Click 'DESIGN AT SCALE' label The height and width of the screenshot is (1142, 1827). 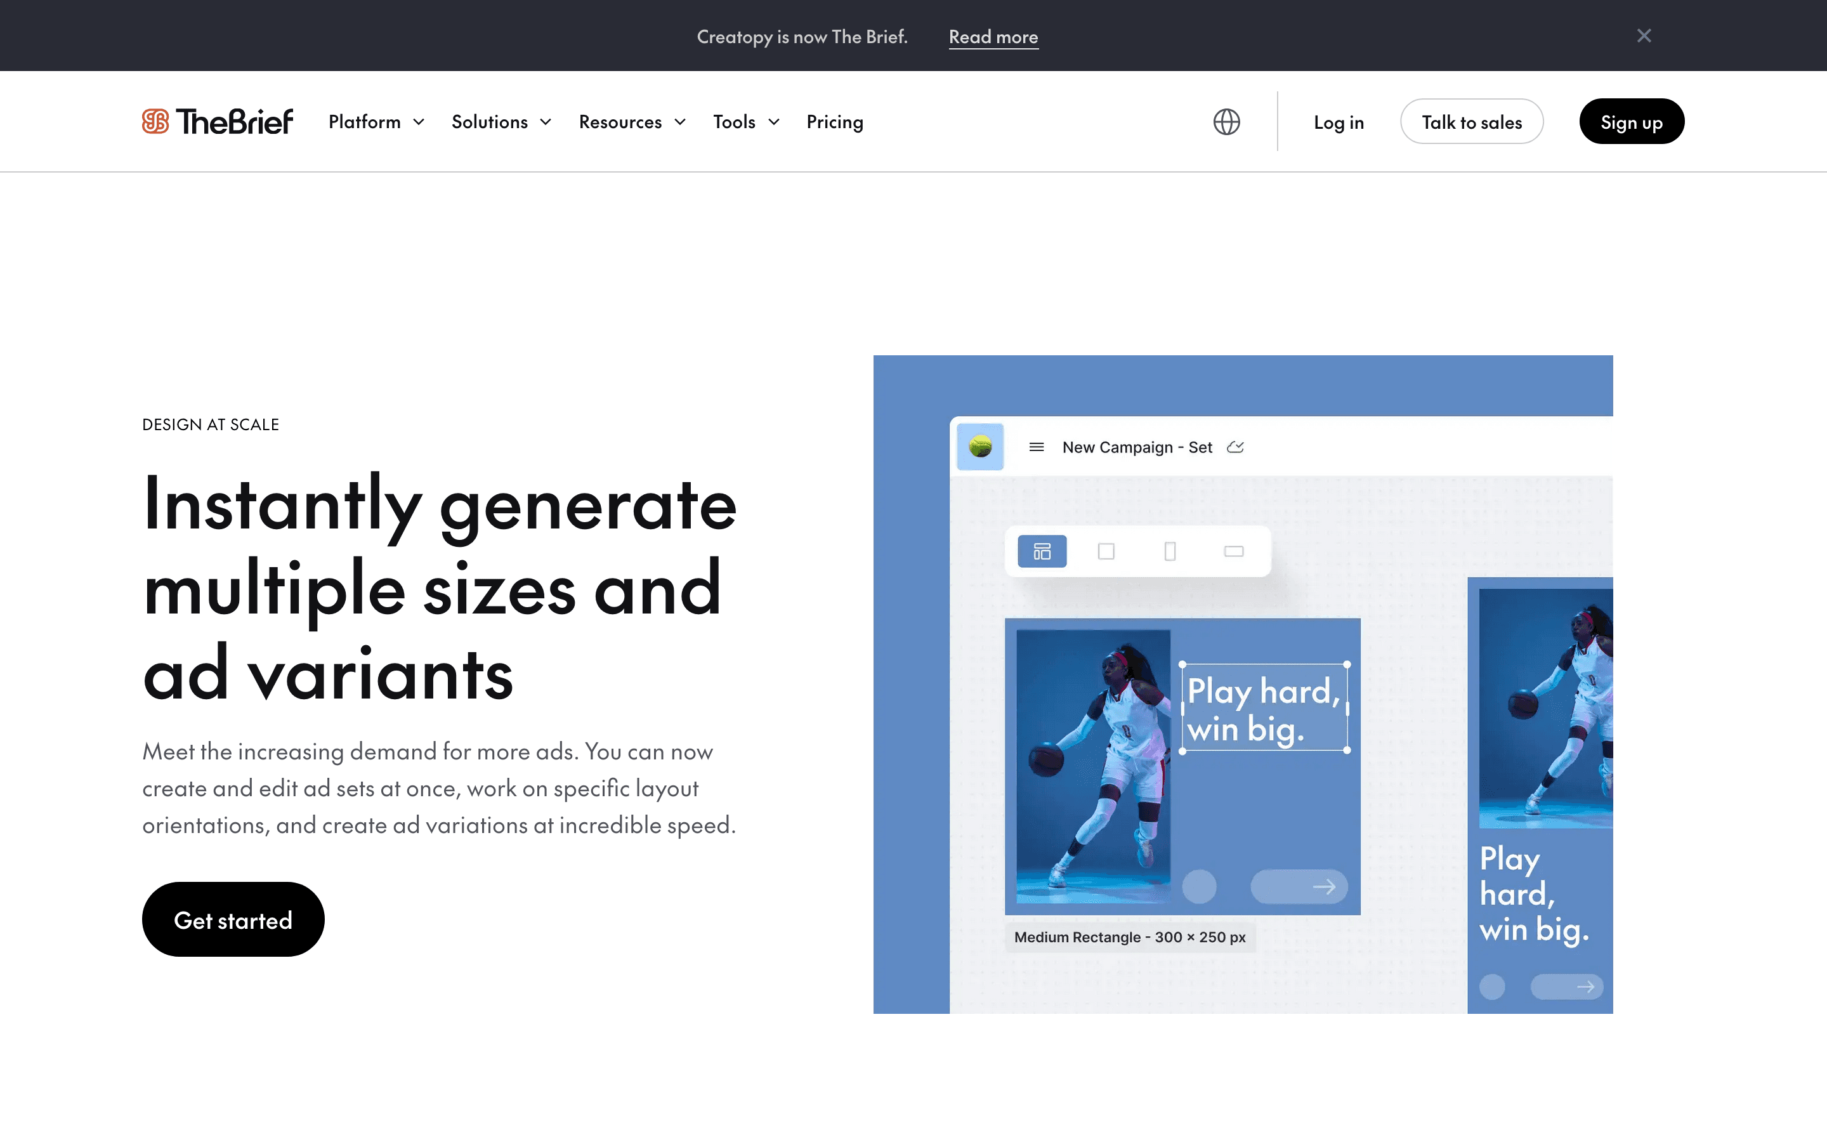coord(211,424)
